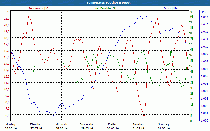Click the 85 humidity axis value
210x131 pixels.
tap(192, 28)
